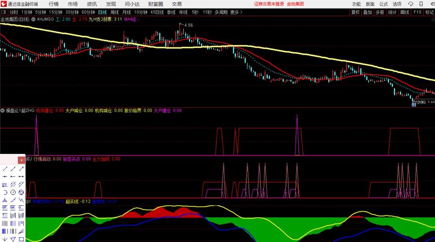435x242 pixels.
Task: Open the 版面 menu
Action: (370, 4)
